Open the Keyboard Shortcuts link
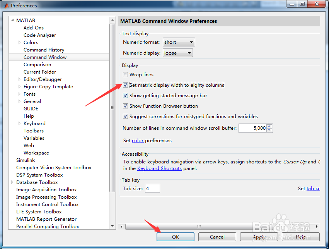Image resolution: width=329 pixels, height=249 pixels. pyautogui.click(x=159, y=168)
